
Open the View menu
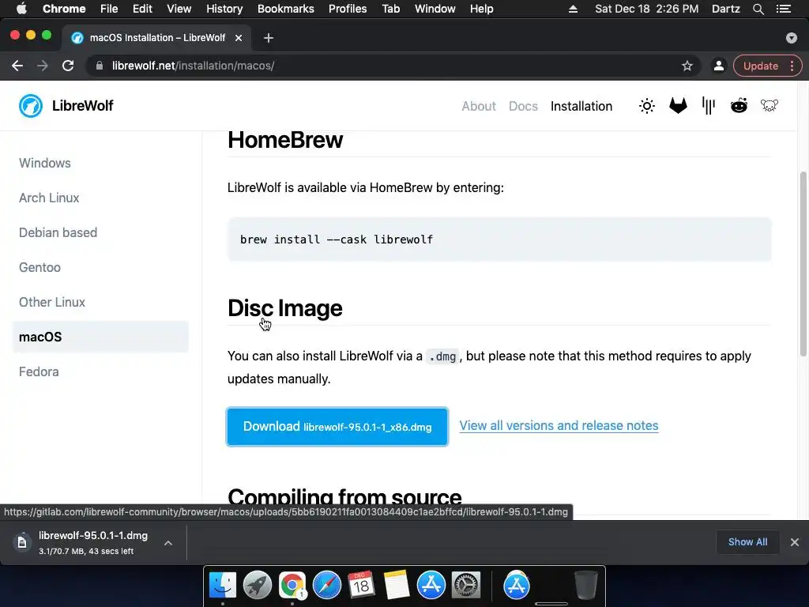(179, 9)
